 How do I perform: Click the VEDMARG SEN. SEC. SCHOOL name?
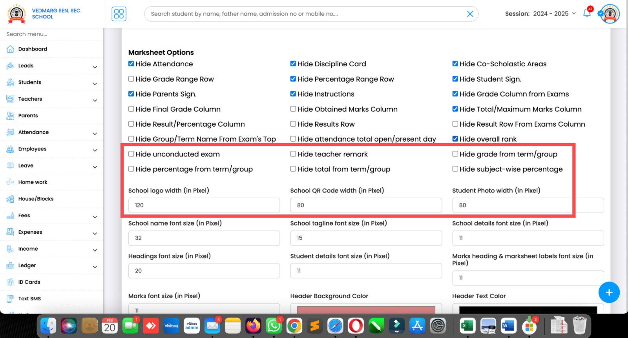tap(57, 14)
